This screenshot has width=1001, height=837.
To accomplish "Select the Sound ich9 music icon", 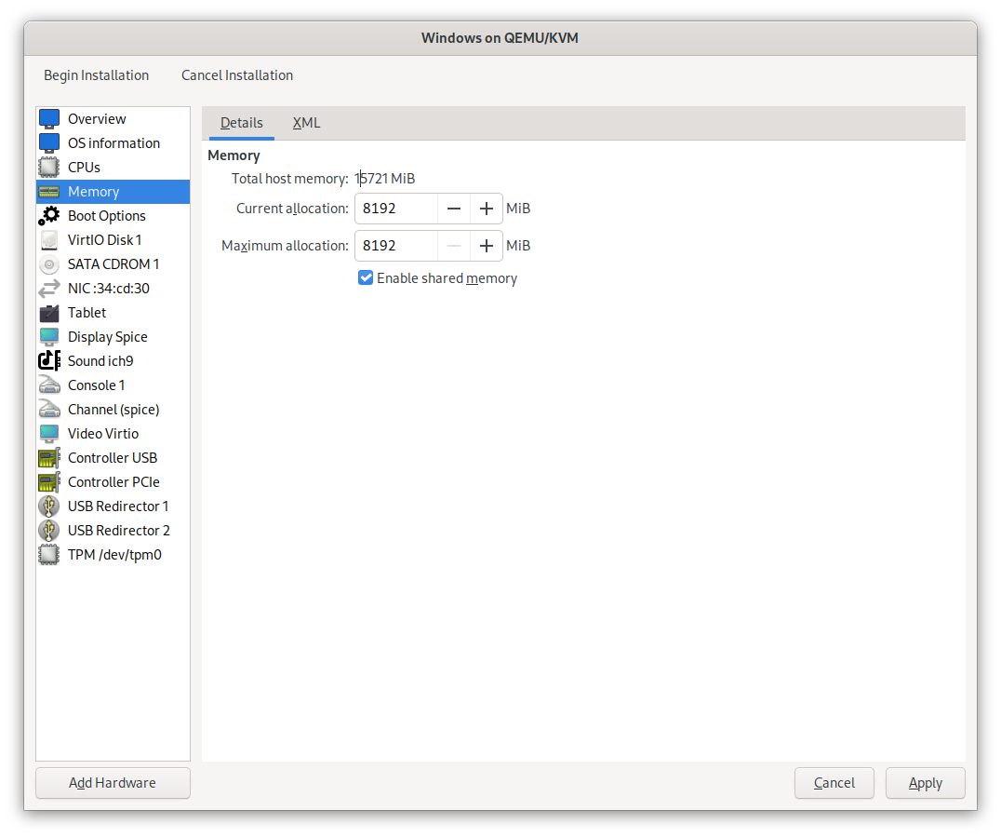I will [49, 361].
